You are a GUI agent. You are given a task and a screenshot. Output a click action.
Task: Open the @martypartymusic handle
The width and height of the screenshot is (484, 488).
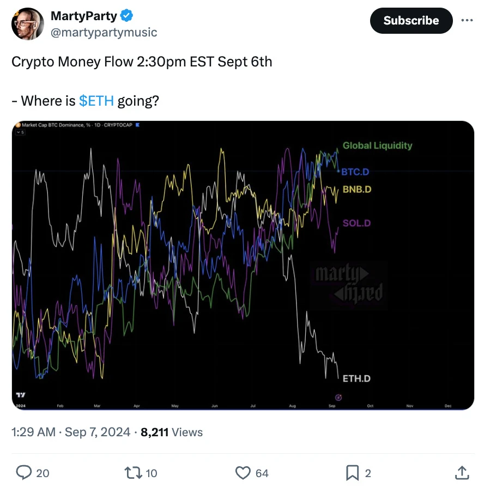click(x=104, y=32)
